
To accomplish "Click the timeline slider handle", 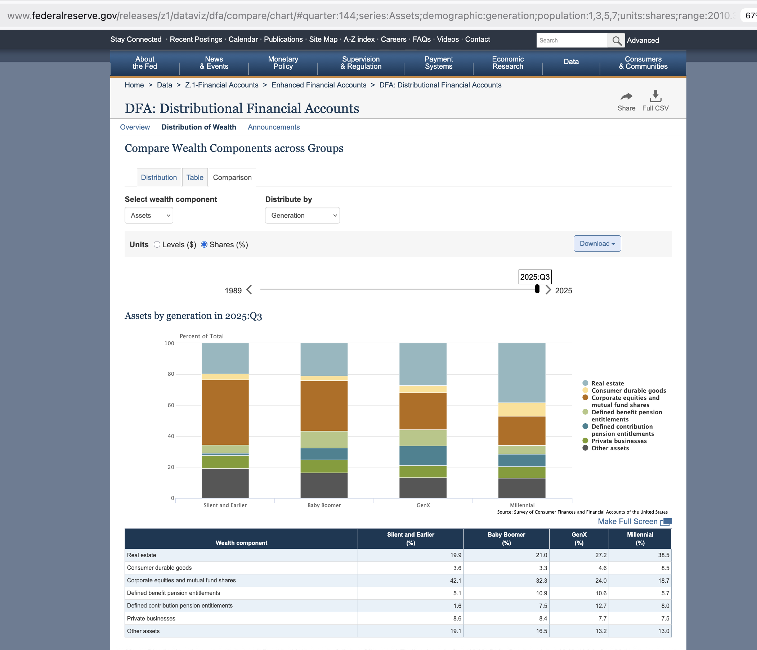I will tap(537, 289).
